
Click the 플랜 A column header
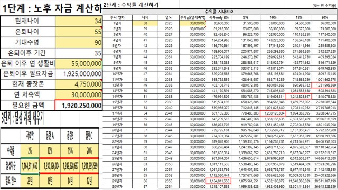click(x=50, y=136)
